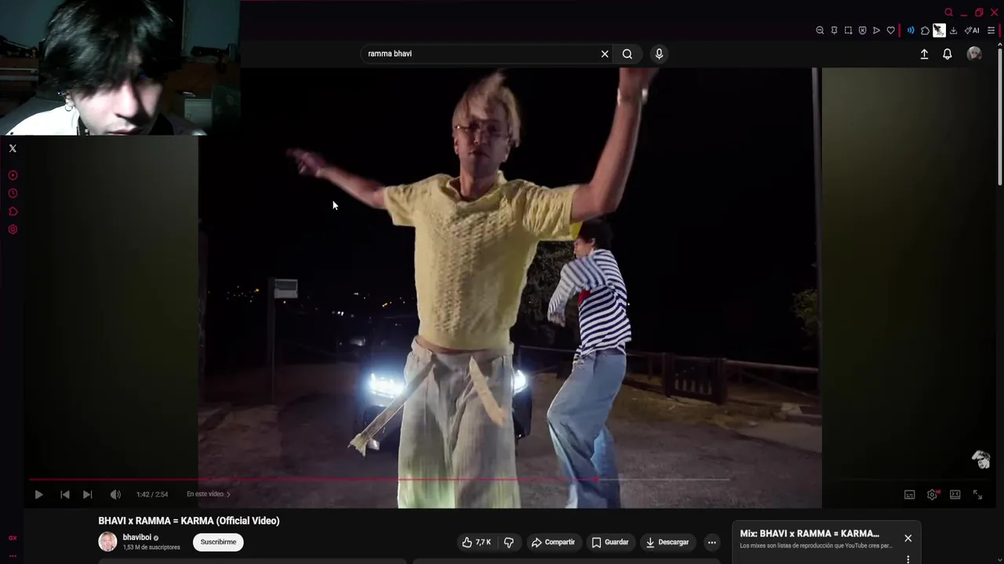Open video player settings gear
Screen dimensions: 1004x564
[933, 494]
